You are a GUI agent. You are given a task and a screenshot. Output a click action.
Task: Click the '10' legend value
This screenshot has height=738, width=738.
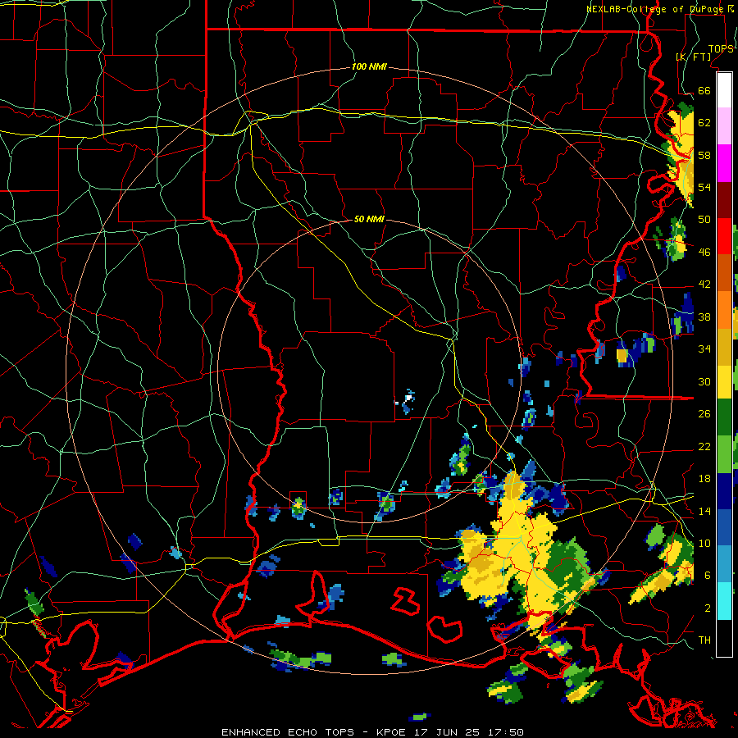tap(704, 544)
